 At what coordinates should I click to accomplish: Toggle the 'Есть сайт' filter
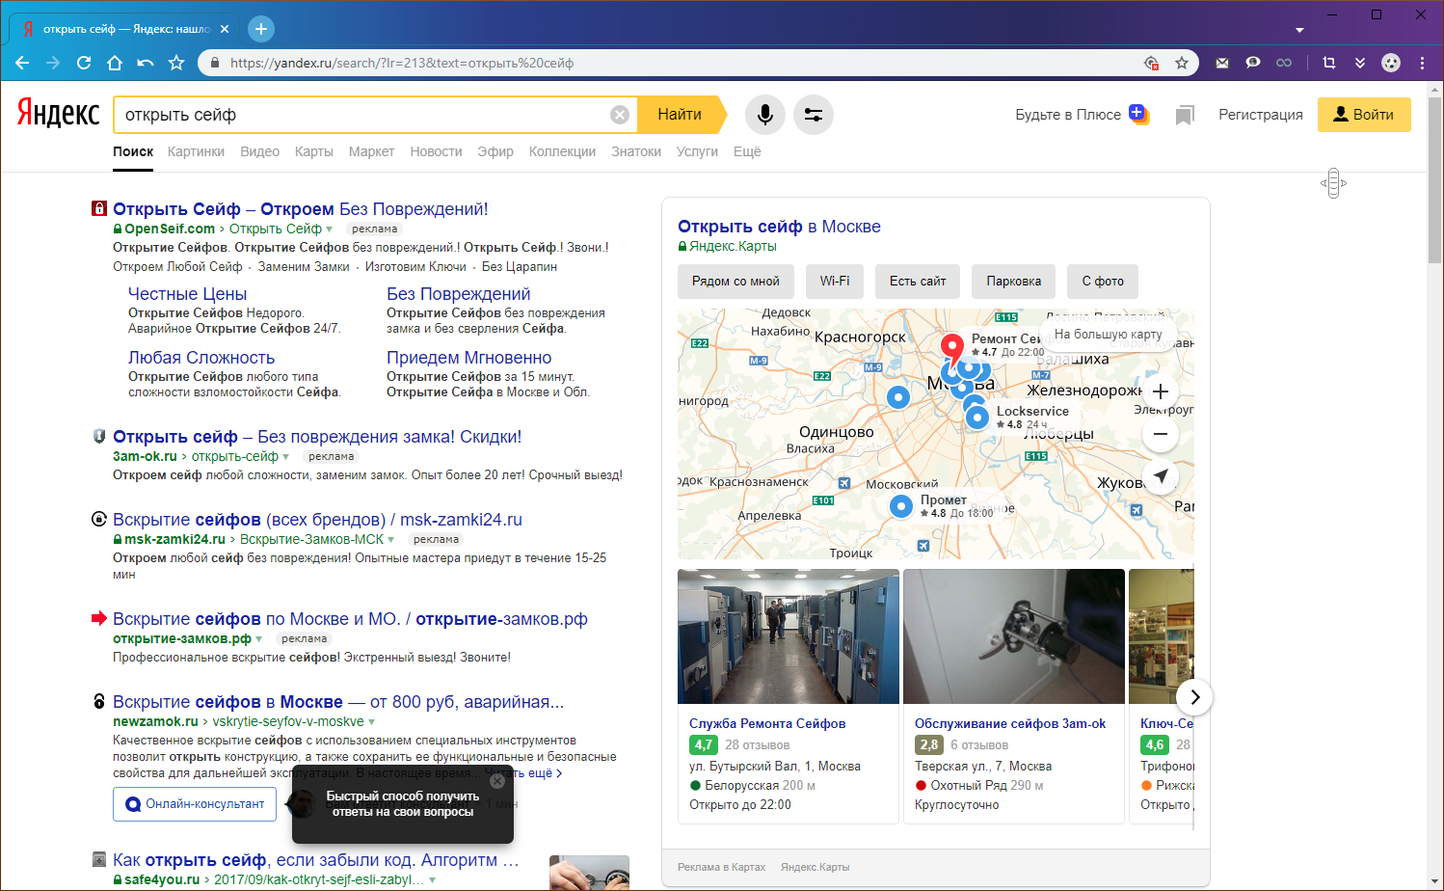click(918, 282)
